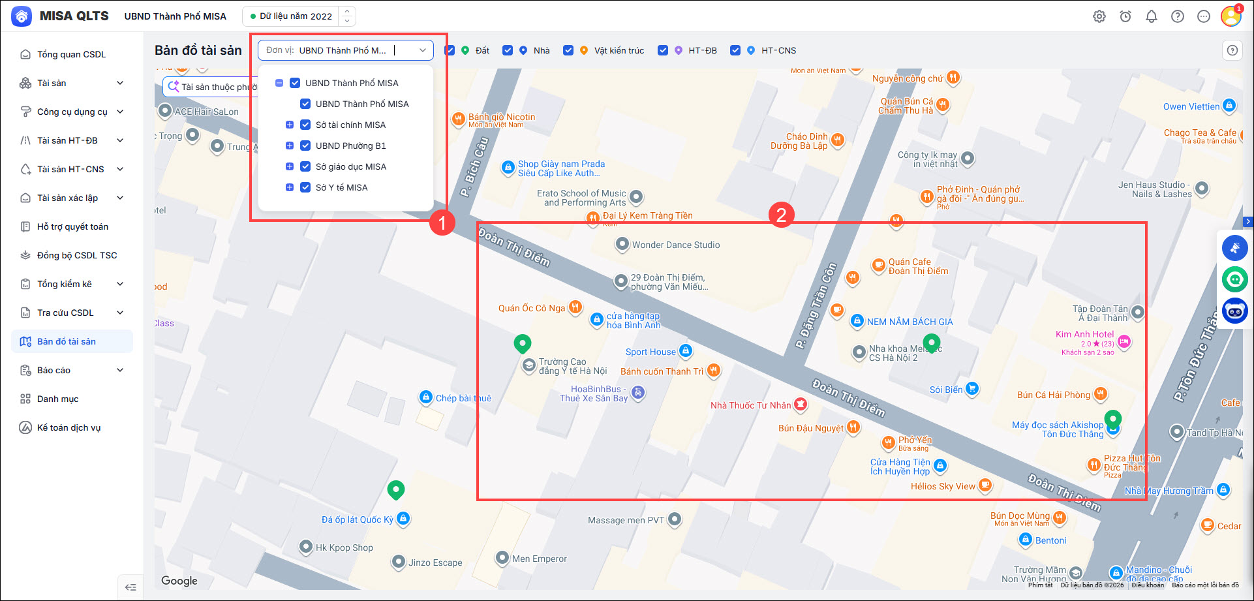The image size is (1254, 601).
Task: Click the alarm clock reminder icon
Action: tap(1125, 16)
